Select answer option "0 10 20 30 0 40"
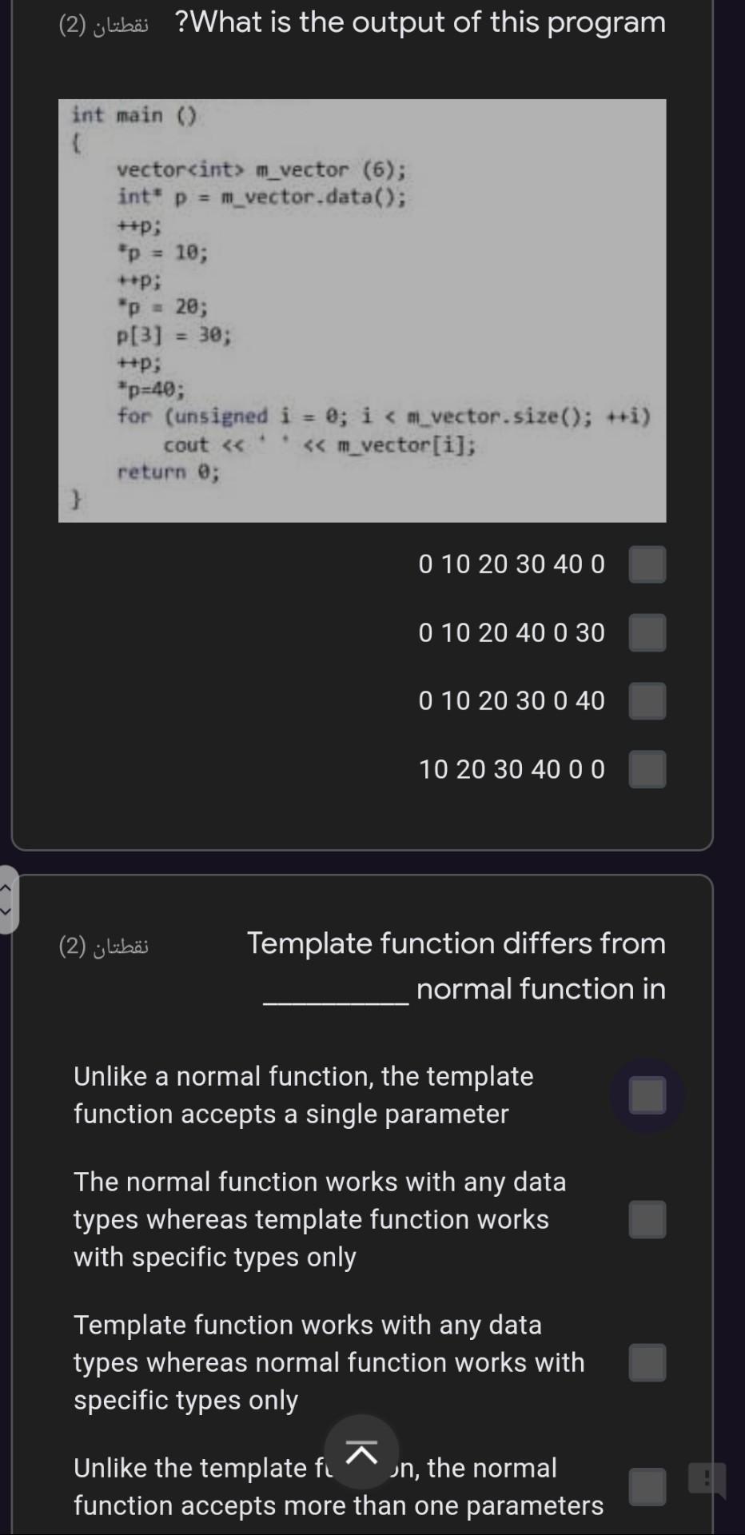The width and height of the screenshot is (745, 1535). pyautogui.click(x=647, y=701)
